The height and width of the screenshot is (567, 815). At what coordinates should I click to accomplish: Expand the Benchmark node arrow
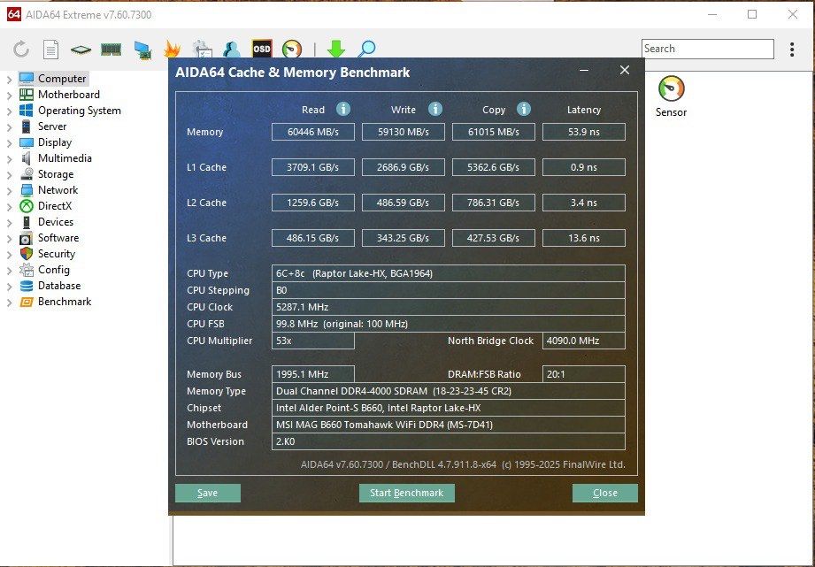coord(10,302)
